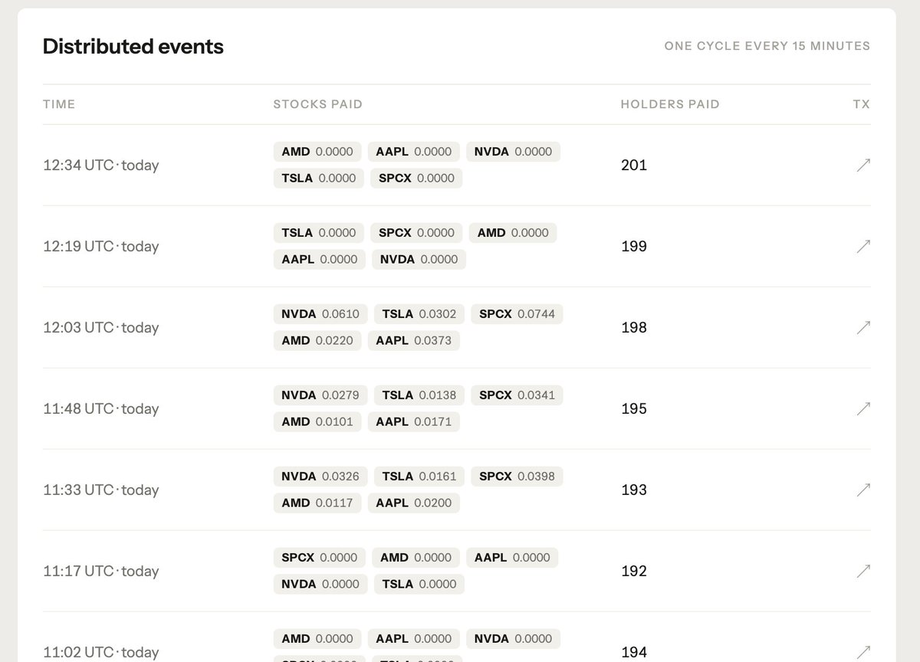920x662 pixels.
Task: Click TSLA 0.0000 chip in 12:34 row
Action: pos(319,178)
